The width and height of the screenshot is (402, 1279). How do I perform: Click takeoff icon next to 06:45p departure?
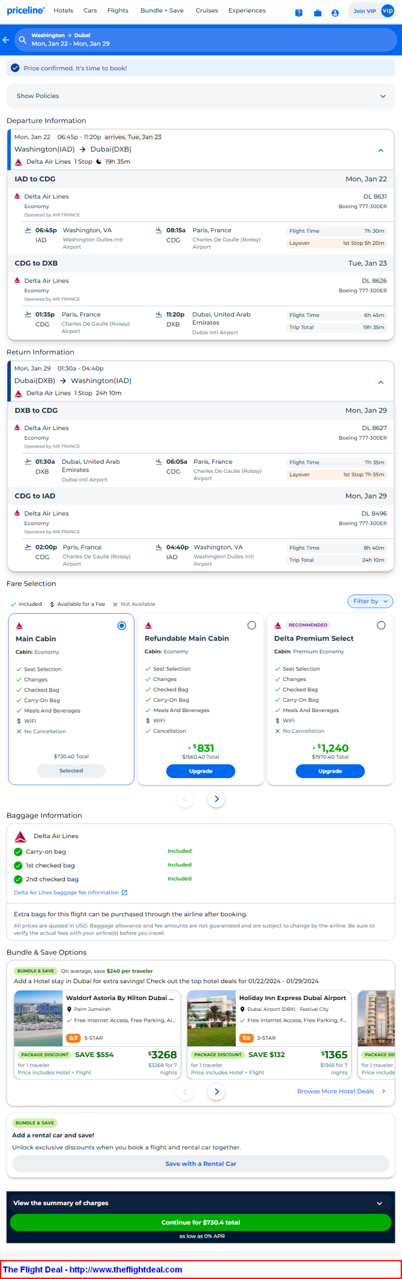(28, 230)
